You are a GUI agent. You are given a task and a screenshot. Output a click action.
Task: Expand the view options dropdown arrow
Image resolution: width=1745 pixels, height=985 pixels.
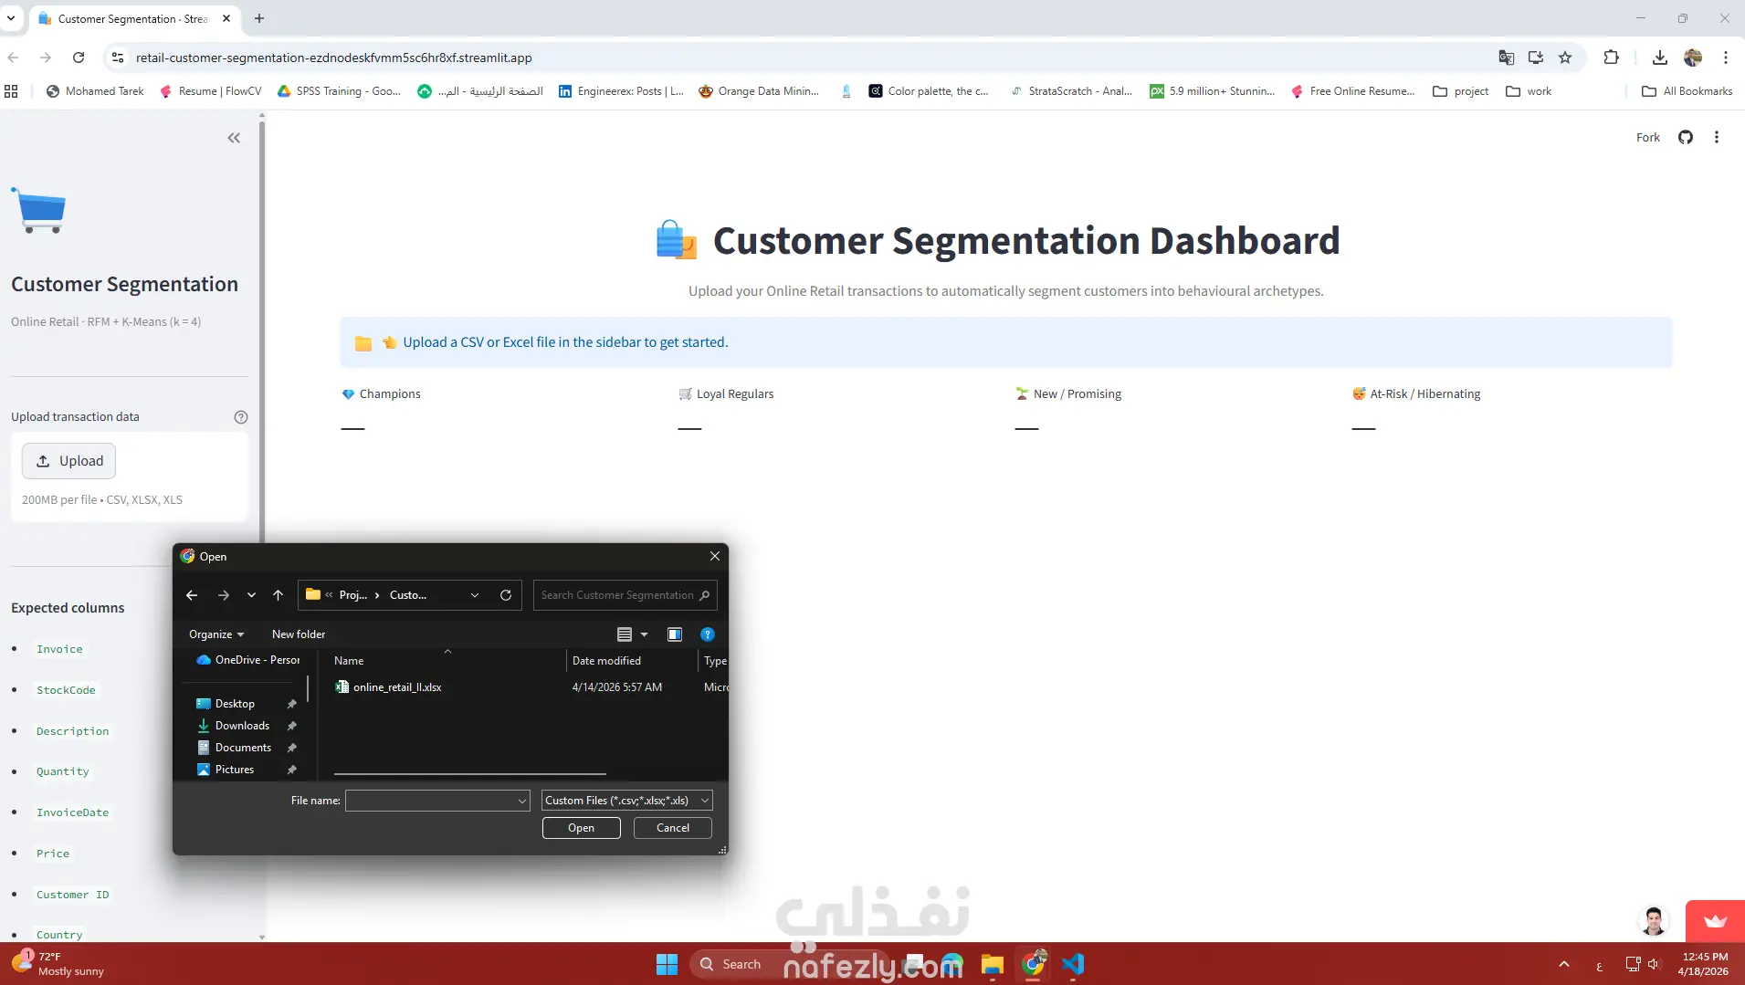tap(644, 634)
